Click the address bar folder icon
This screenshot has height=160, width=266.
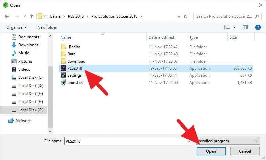click(x=40, y=16)
